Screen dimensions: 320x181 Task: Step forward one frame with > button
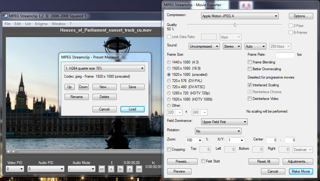[130, 169]
